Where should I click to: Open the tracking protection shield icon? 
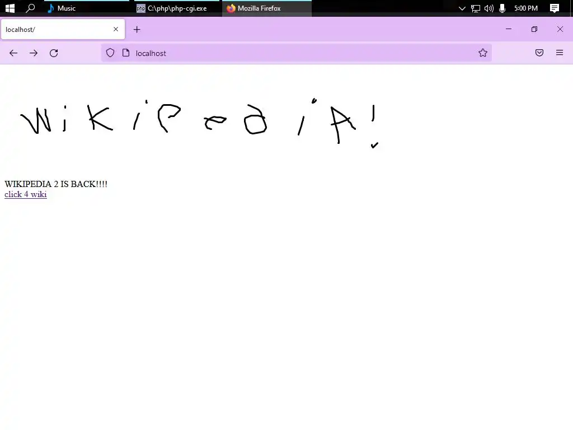click(110, 53)
